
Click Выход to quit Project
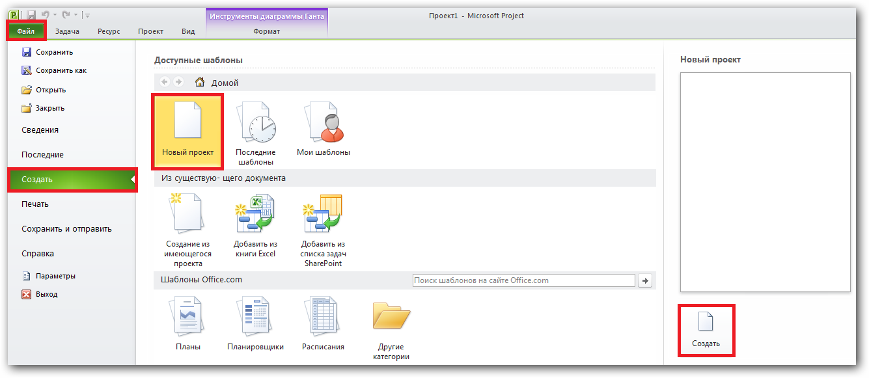[x=40, y=294]
